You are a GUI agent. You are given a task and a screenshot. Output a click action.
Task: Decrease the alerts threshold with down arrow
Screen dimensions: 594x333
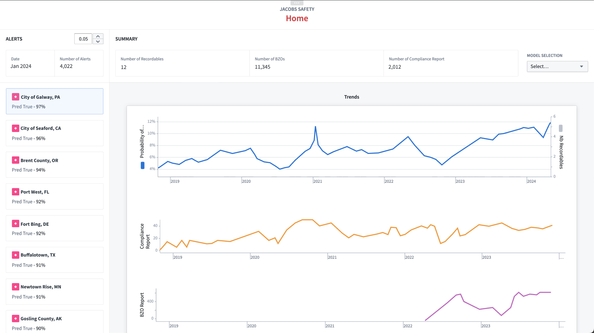(x=98, y=41)
